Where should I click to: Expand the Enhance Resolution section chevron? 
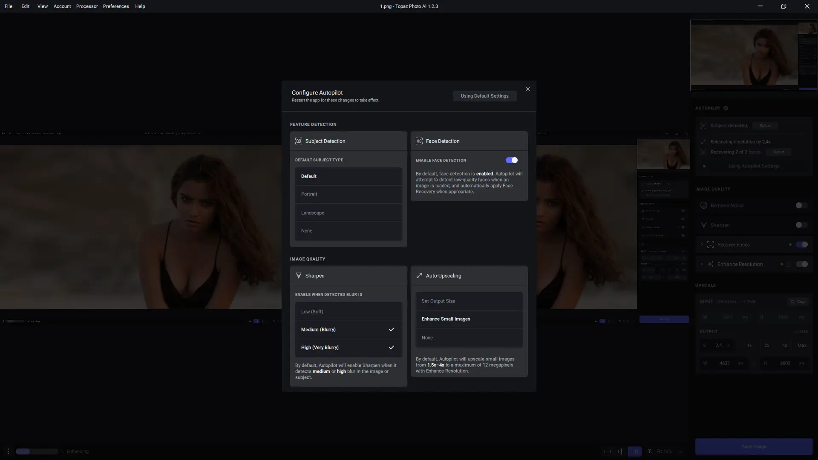click(701, 264)
